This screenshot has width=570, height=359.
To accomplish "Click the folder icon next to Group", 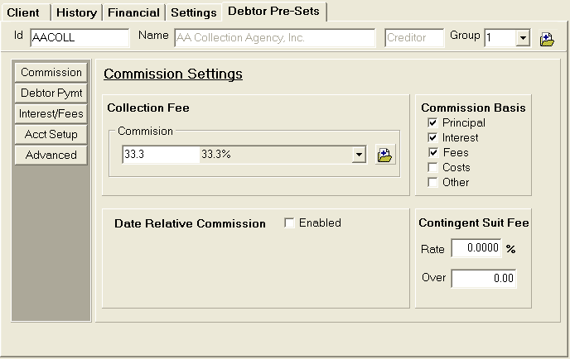I will (x=547, y=38).
